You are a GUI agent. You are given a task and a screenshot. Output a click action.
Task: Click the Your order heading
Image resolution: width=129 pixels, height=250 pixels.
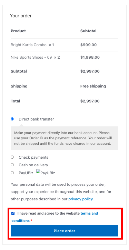[x=21, y=16]
